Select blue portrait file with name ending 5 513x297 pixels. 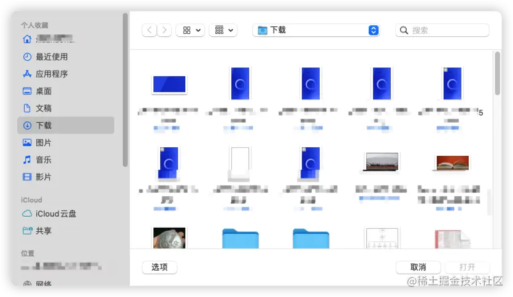coord(452,83)
